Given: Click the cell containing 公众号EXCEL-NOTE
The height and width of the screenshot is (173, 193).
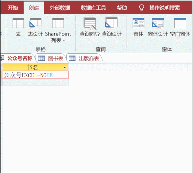Looking at the screenshot, I should pyautogui.click(x=36, y=75).
